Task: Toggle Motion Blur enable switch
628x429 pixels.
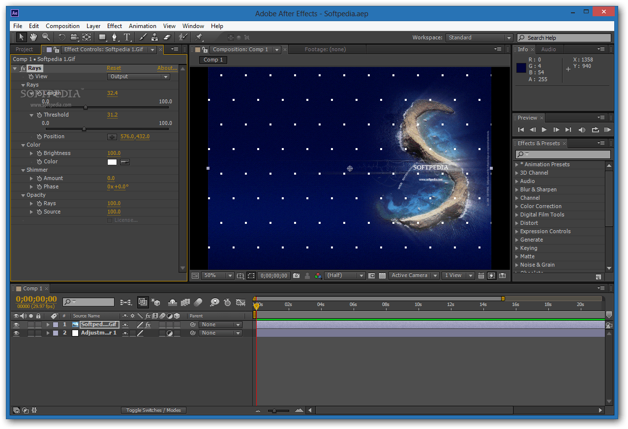Action: pyautogui.click(x=198, y=302)
